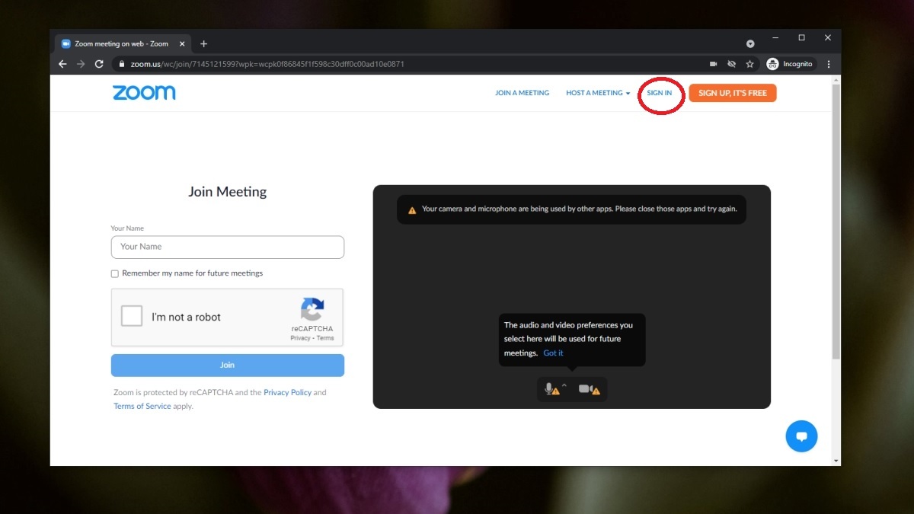Click reCAPTCHA Terms link
The image size is (914, 514).
click(325, 338)
